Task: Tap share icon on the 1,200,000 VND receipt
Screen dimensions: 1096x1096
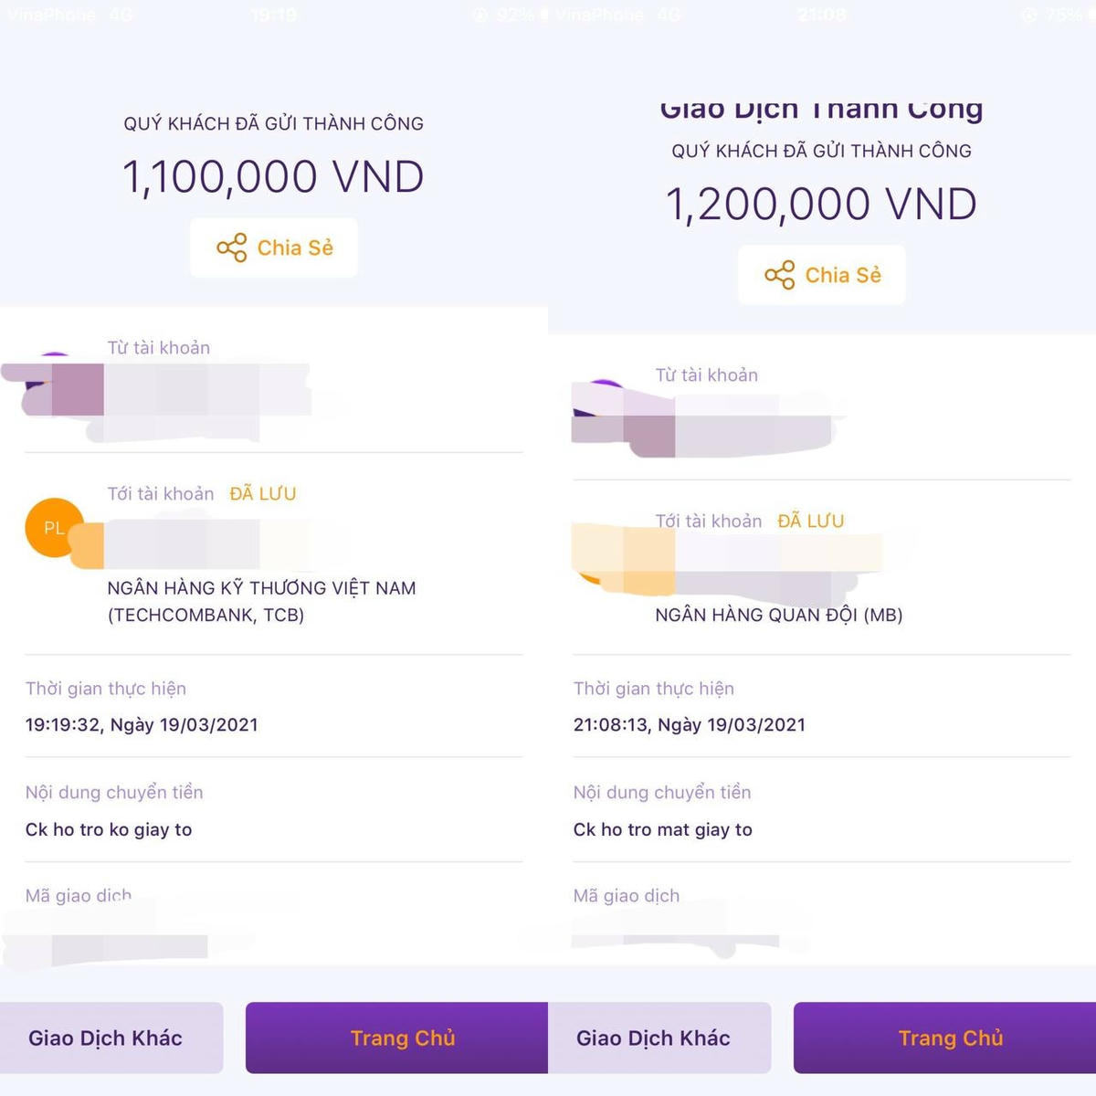Action: 780,275
